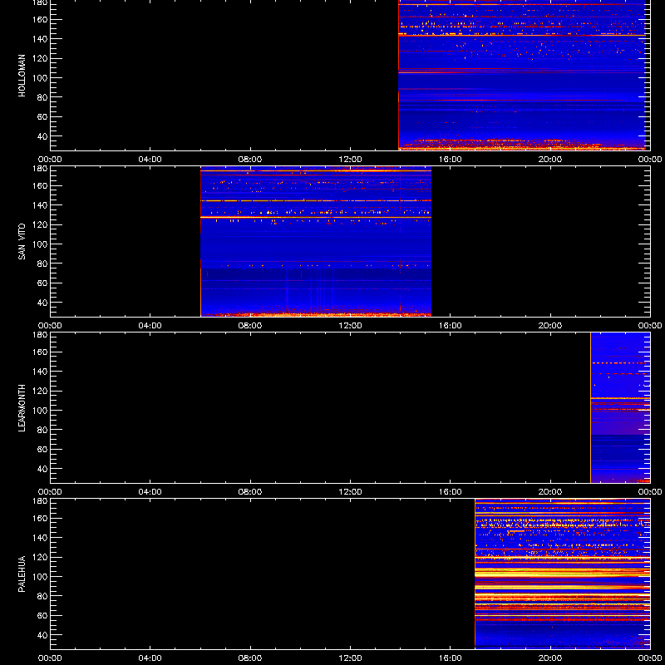Viewport: 665px width, 665px height.
Task: Click the HOLLOMAN station axis label
Action: [22, 76]
